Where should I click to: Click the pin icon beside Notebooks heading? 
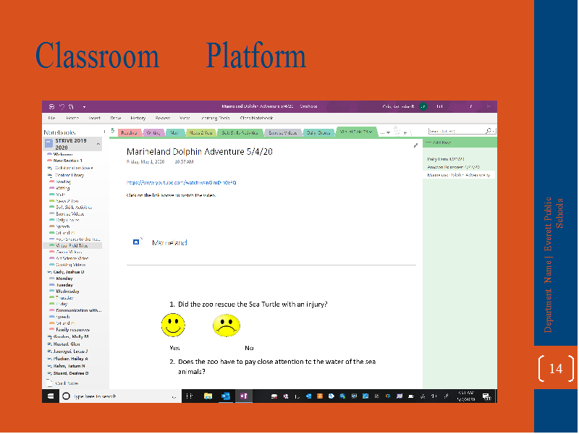pos(105,132)
